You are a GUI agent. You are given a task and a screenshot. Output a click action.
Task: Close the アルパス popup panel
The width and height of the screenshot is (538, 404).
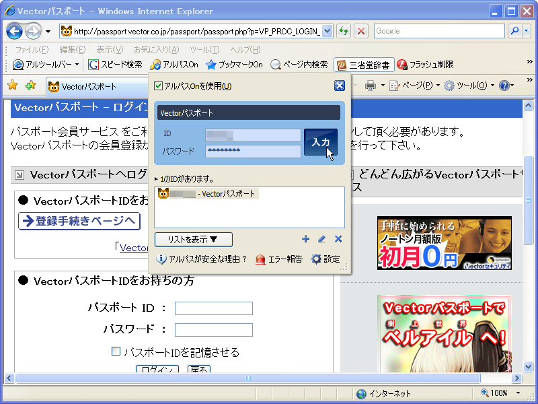[340, 86]
